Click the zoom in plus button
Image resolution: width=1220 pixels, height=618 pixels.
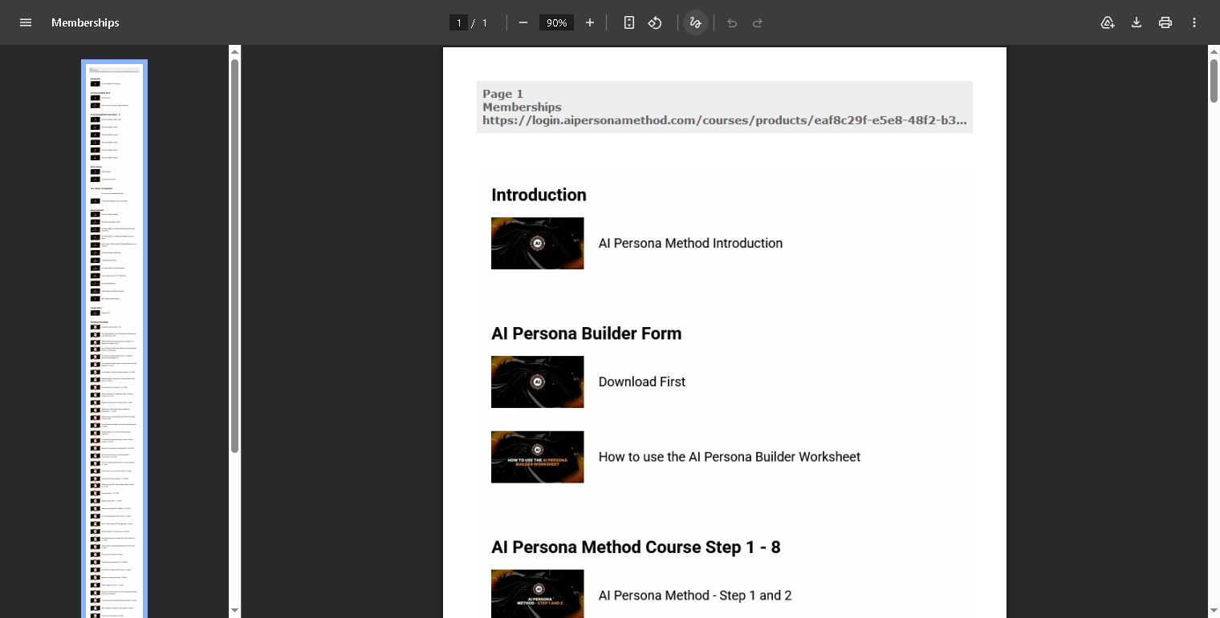coord(590,22)
